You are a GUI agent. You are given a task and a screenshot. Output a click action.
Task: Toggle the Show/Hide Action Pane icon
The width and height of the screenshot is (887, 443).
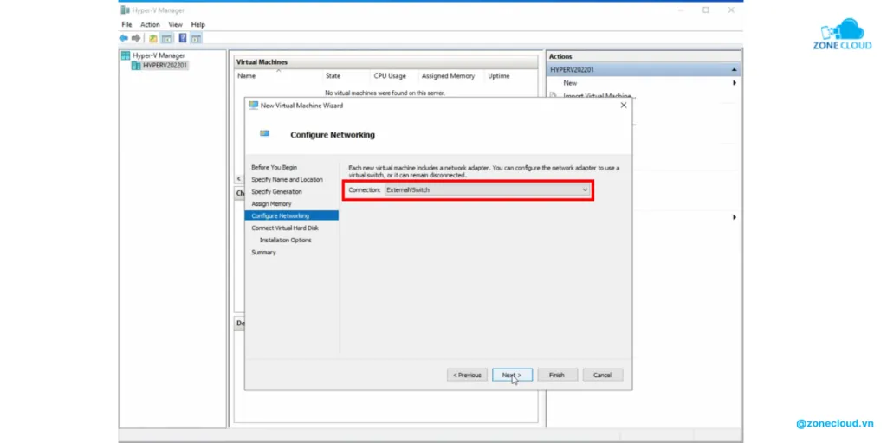[x=196, y=38]
